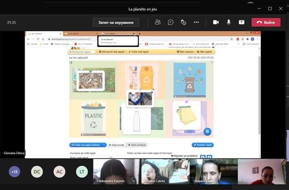Open Oleksandra Karpets video thumbnail
This screenshot has width=289, height=190.
pos(116,172)
